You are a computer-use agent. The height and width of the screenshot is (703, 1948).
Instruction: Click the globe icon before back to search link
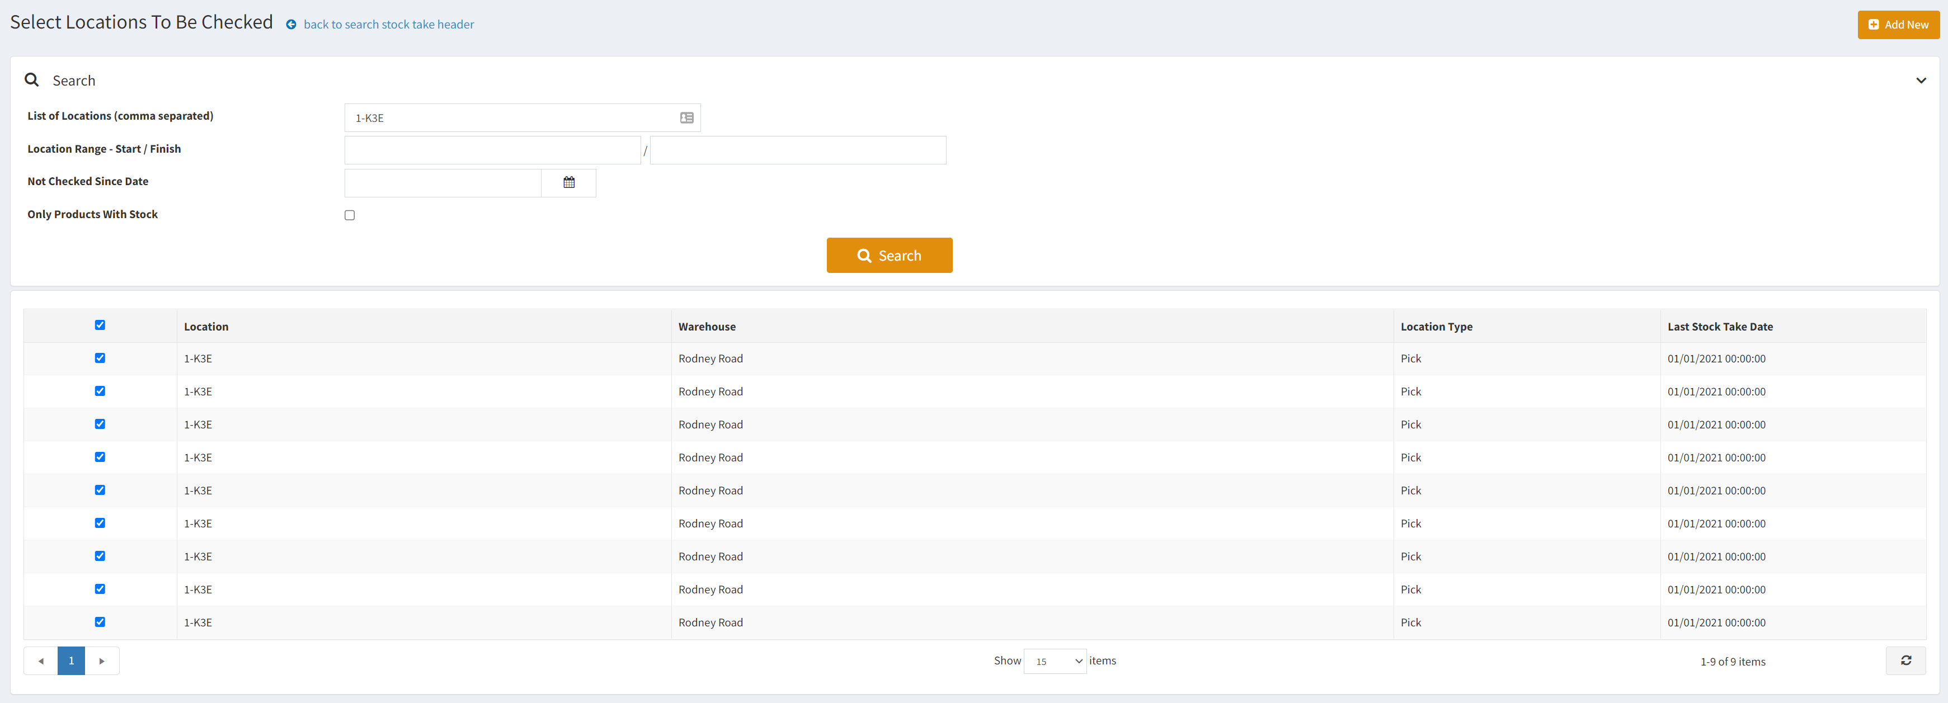tap(291, 24)
